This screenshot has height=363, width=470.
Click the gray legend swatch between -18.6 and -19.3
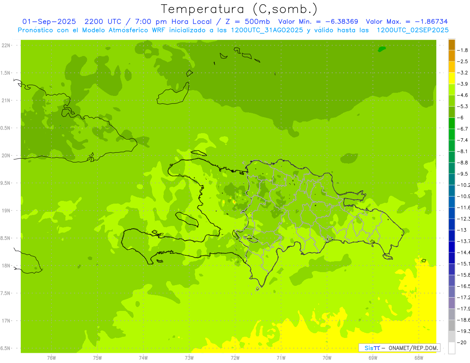[452, 325]
